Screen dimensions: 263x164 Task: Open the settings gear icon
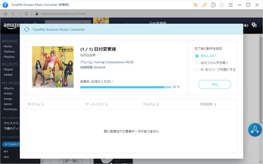click(222, 5)
